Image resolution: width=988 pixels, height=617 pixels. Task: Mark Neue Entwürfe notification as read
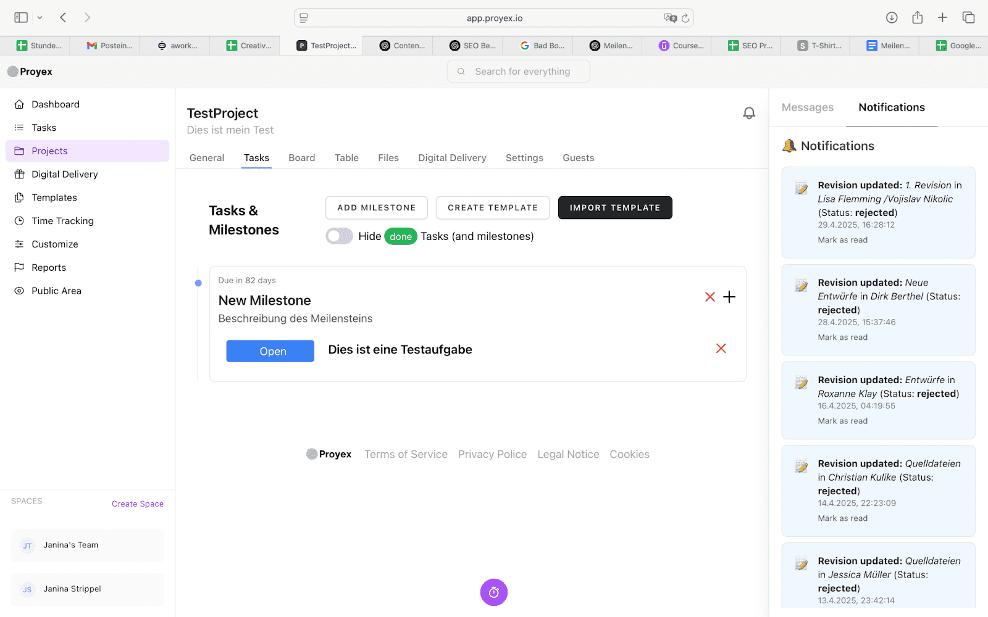pos(843,337)
